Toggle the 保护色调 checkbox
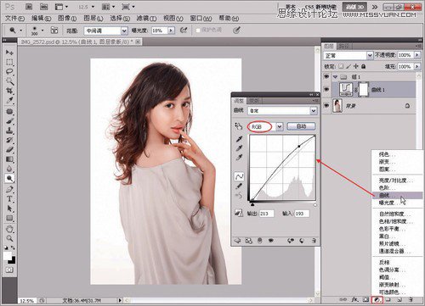This screenshot has height=306, width=425. coord(198,30)
